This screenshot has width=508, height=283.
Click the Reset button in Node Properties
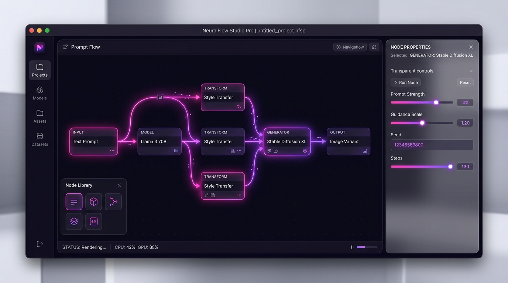465,83
